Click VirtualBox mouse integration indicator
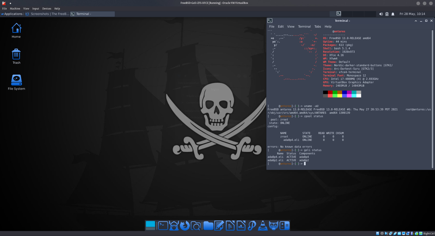 pyautogui.click(x=417, y=233)
